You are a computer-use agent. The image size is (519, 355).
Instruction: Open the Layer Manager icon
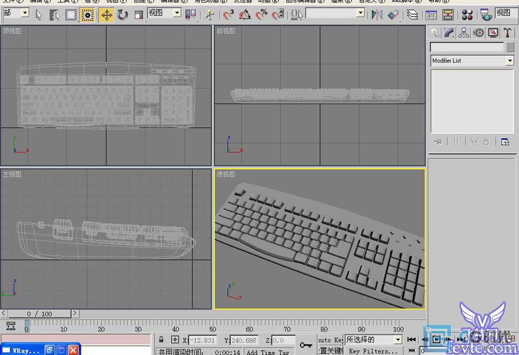(x=412, y=15)
